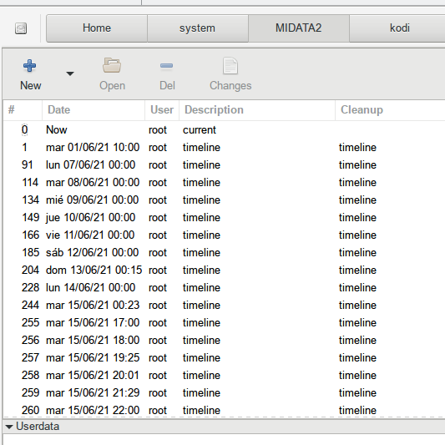Sort by the Date column header
The image size is (445, 445).
point(94,110)
